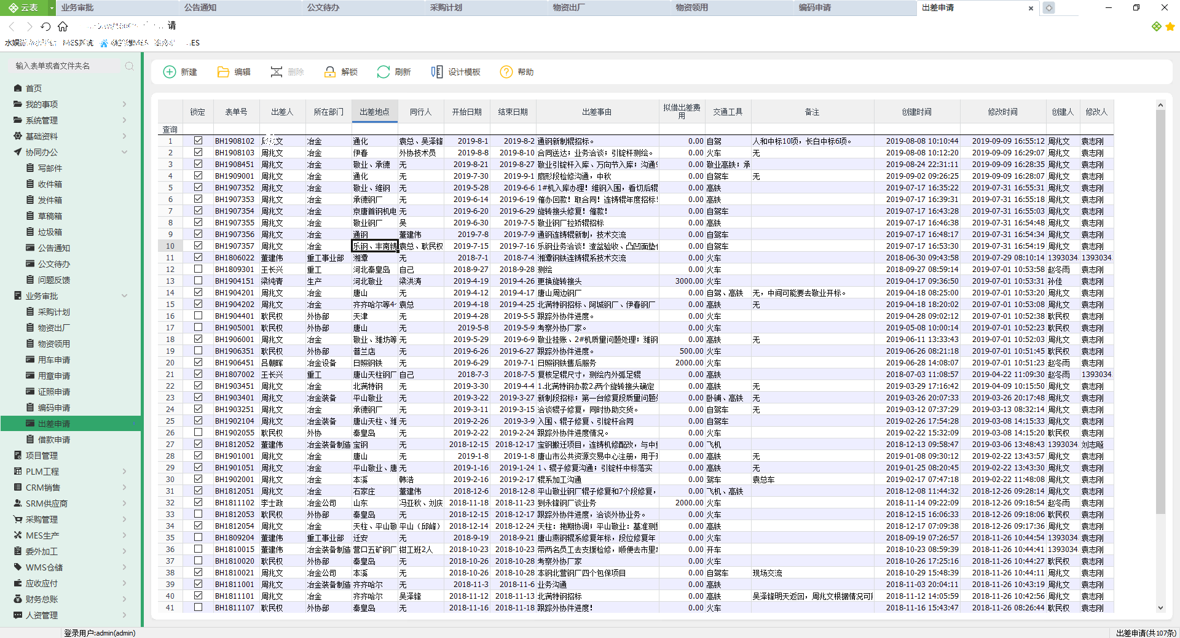Click the 删除 icon in toolbar

277,72
